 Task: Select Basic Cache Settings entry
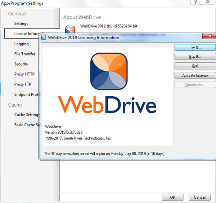pos(26,125)
